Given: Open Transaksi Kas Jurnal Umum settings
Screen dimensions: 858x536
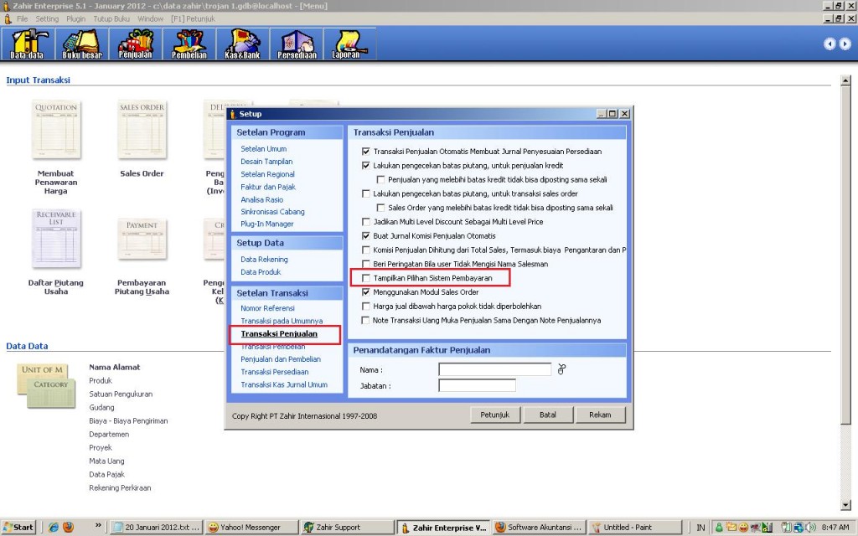Looking at the screenshot, I should (284, 384).
